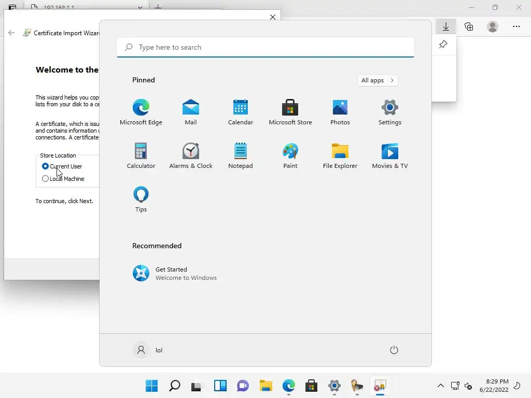The image size is (531, 398).
Task: Open Chat on the taskbar
Action: pyautogui.click(x=243, y=386)
